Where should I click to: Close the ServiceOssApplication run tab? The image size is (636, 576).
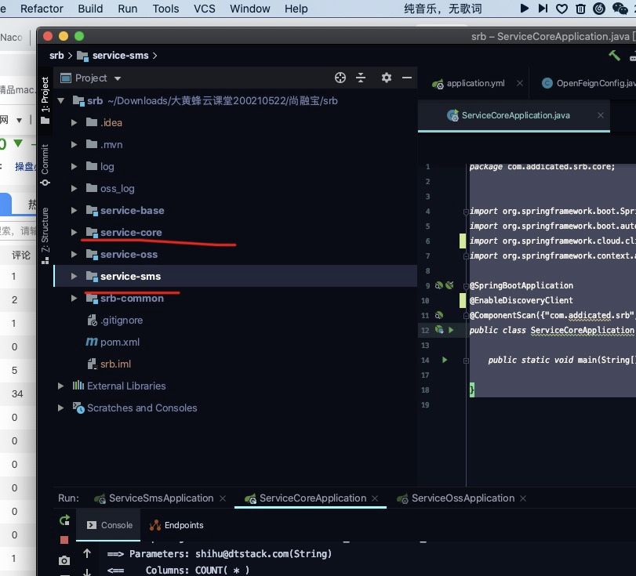pos(523,498)
